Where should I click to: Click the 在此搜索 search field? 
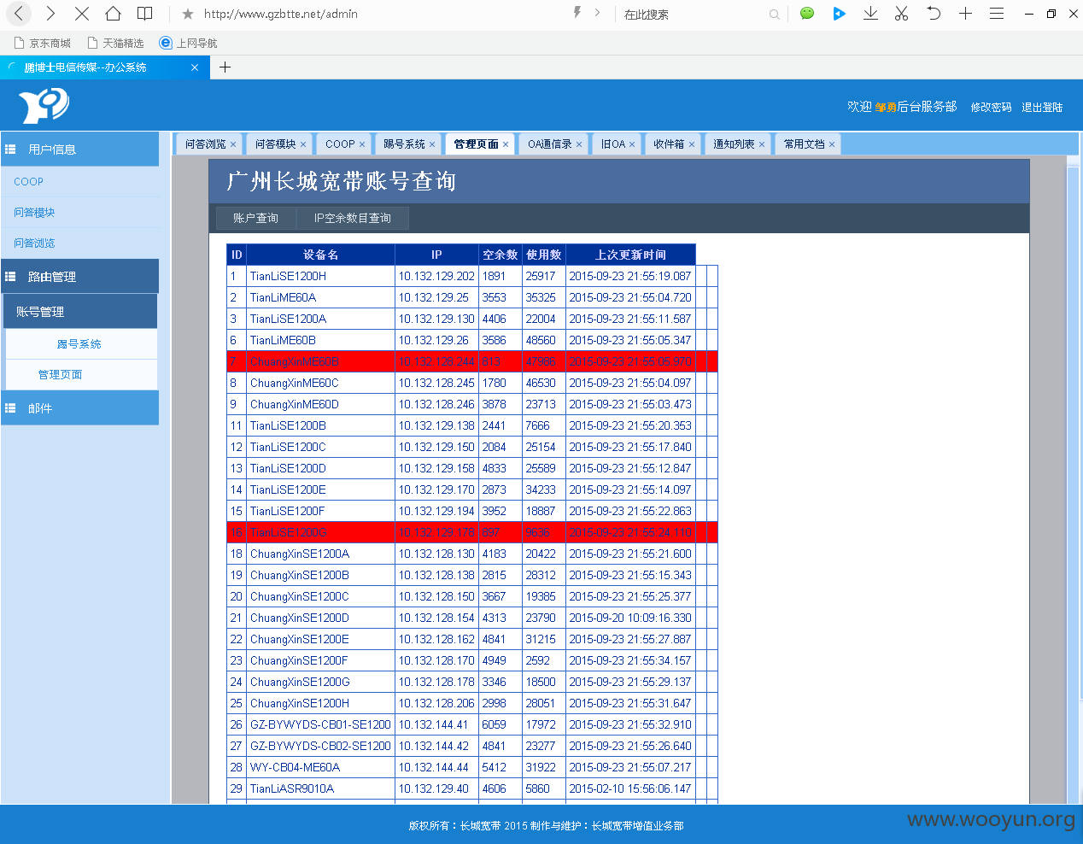point(692,15)
